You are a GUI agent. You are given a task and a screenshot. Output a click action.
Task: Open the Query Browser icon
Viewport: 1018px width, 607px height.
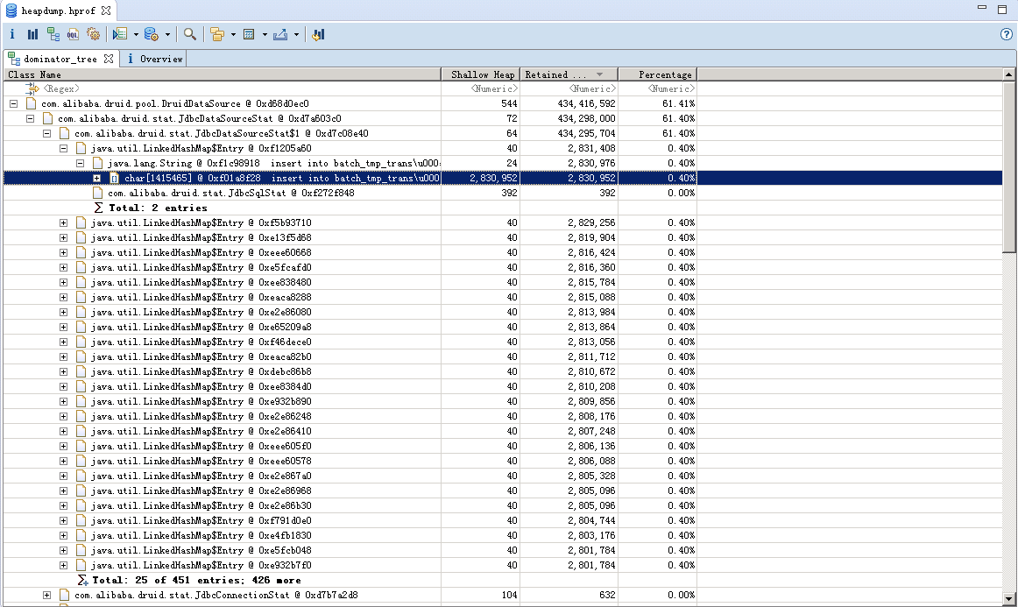[151, 34]
